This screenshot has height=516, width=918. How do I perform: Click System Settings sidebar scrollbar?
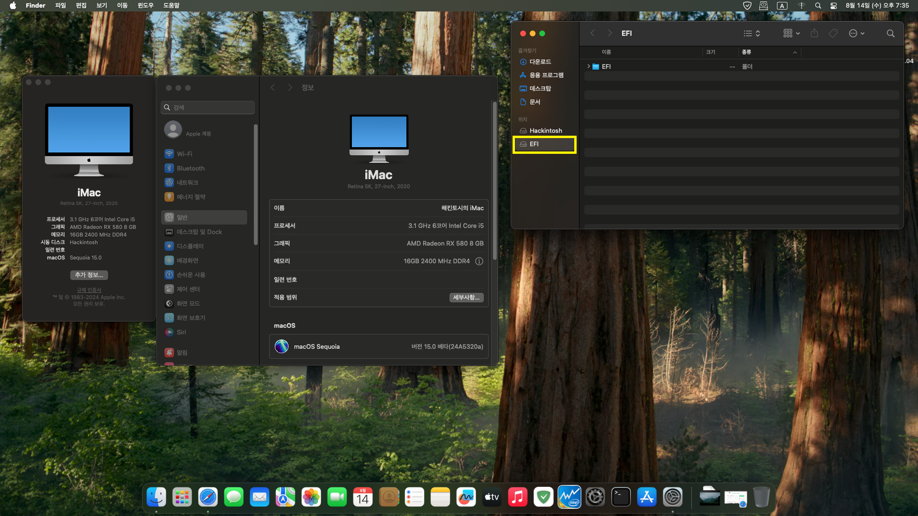pyautogui.click(x=256, y=184)
